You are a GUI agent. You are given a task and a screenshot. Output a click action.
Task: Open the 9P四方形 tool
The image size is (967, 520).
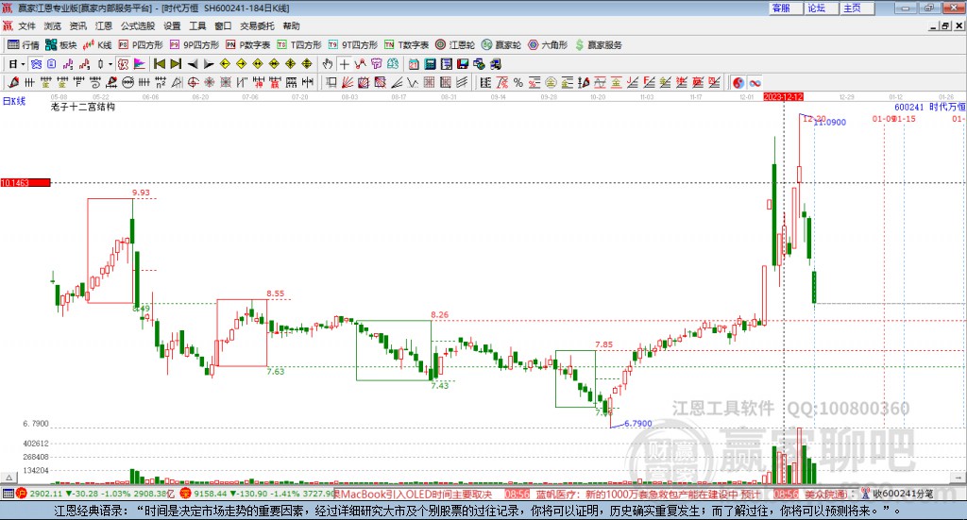(x=195, y=45)
